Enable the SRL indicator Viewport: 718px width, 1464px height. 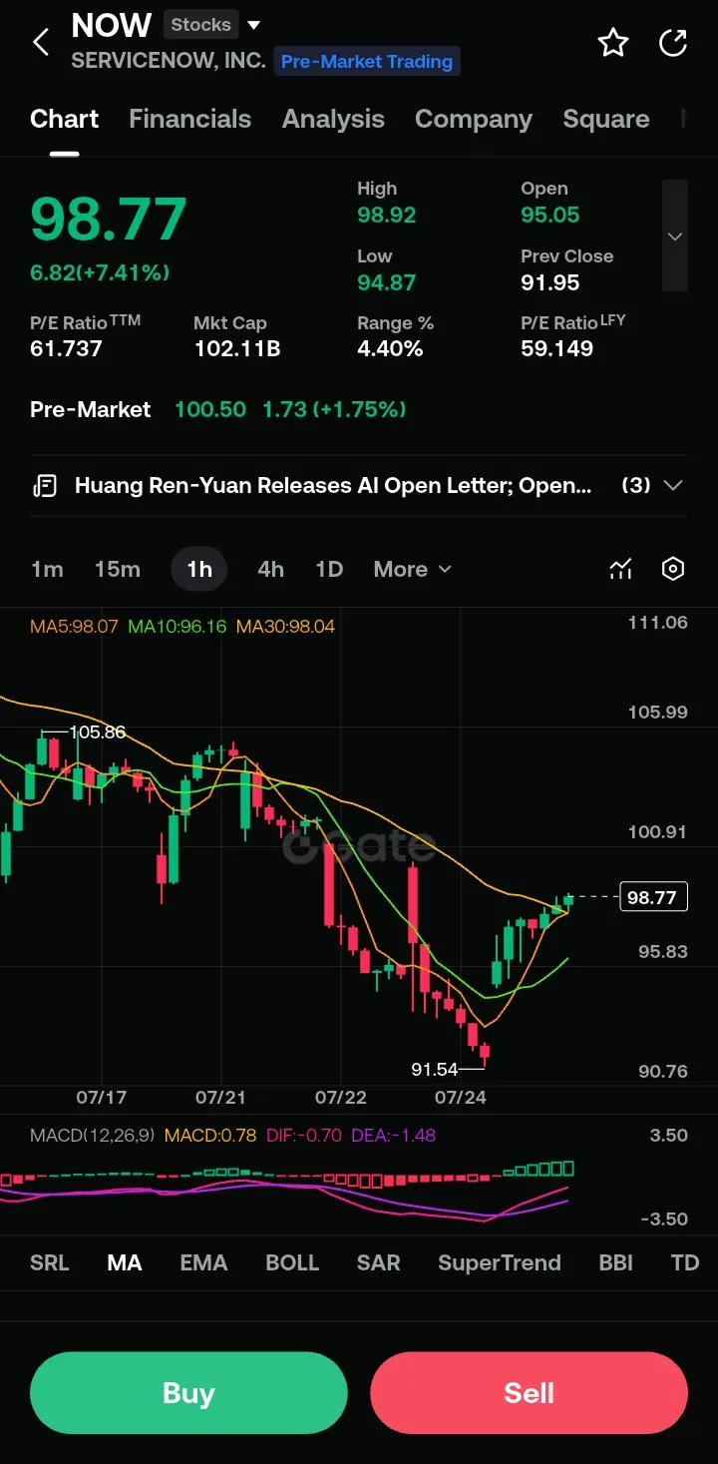tap(50, 1262)
